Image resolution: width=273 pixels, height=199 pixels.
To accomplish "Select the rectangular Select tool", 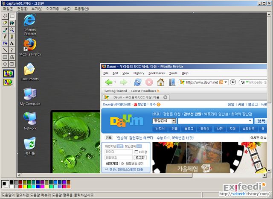I will tap(12, 16).
